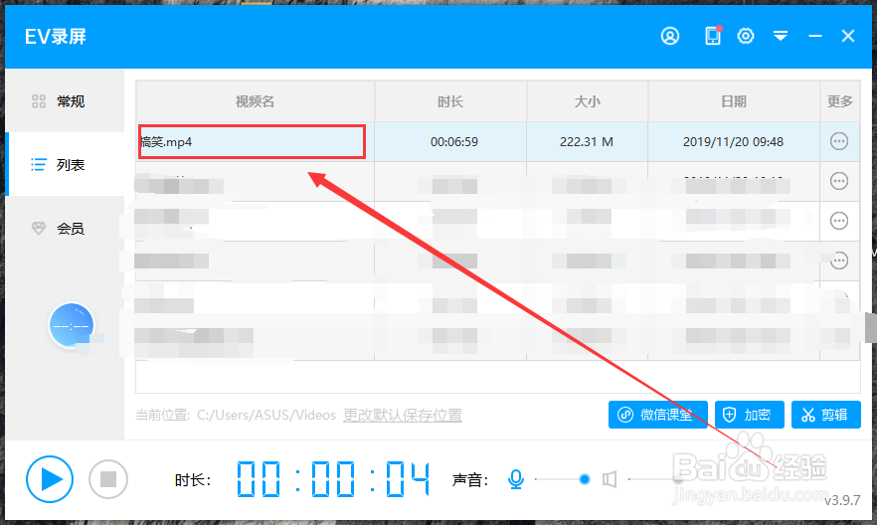Image resolution: width=877 pixels, height=525 pixels.
Task: Open the phone device icon with red dot
Action: pyautogui.click(x=713, y=36)
